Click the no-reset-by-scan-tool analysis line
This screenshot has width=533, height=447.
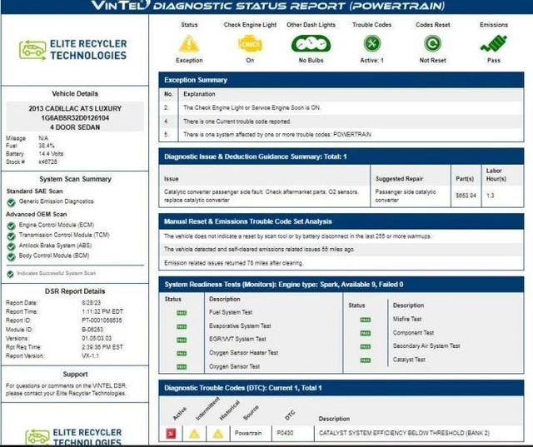pyautogui.click(x=297, y=236)
